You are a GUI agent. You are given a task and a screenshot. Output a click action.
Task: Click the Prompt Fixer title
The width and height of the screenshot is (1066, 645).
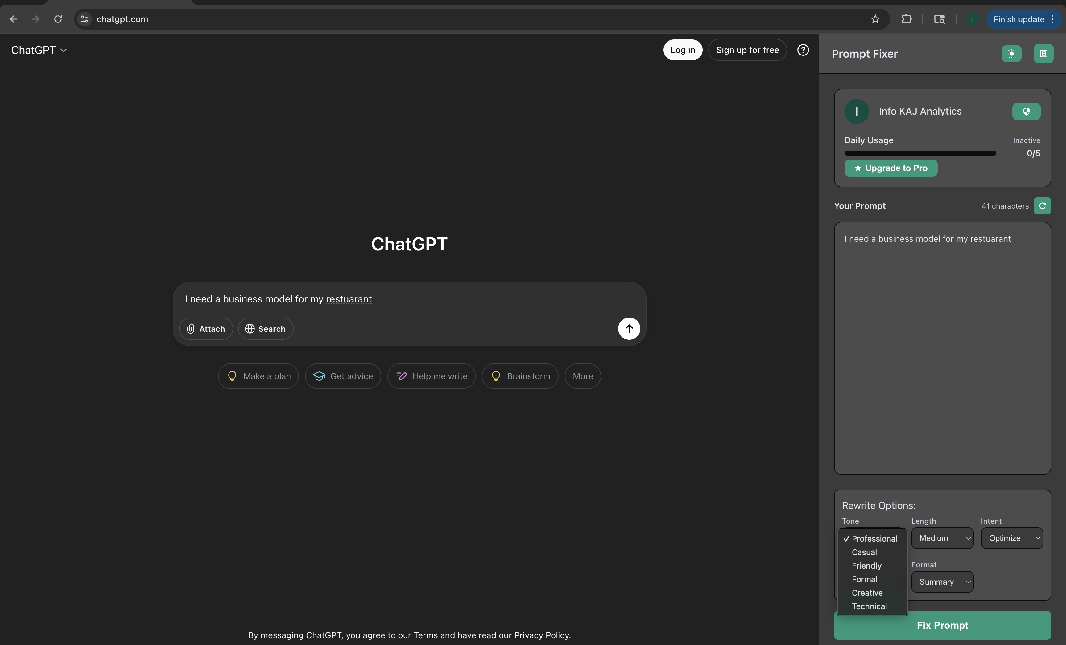tap(864, 54)
